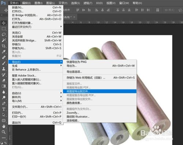Choose 在 Bridge 中浏览(B)...
Image resolution: width=183 pixels, height=145 pixels.
point(36,15)
